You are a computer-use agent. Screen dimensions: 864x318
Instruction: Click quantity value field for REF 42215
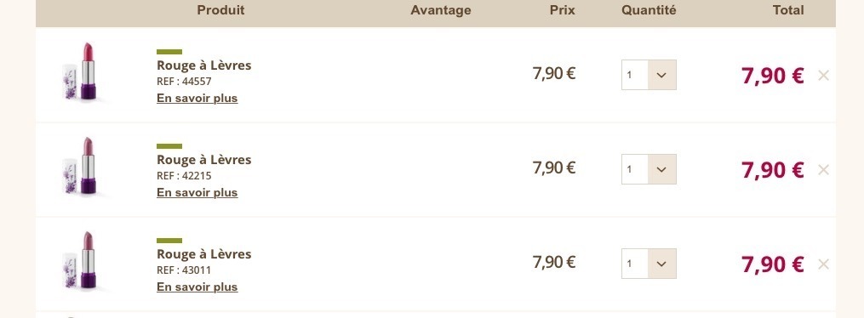635,169
